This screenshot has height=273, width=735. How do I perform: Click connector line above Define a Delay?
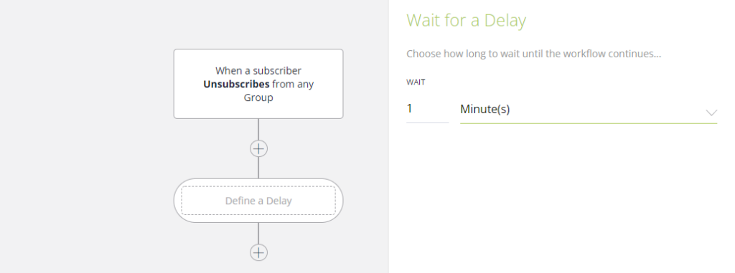coord(258,168)
